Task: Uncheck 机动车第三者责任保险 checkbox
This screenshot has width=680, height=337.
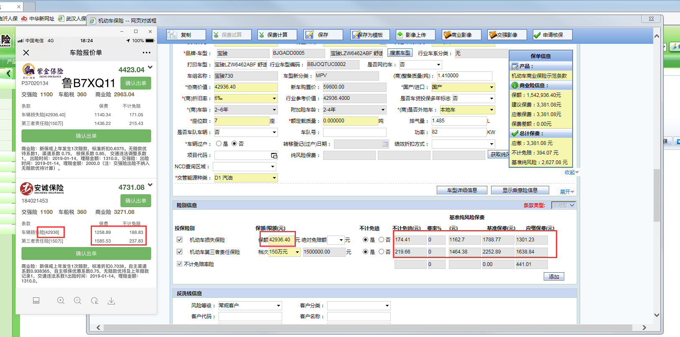Action: coord(180,252)
